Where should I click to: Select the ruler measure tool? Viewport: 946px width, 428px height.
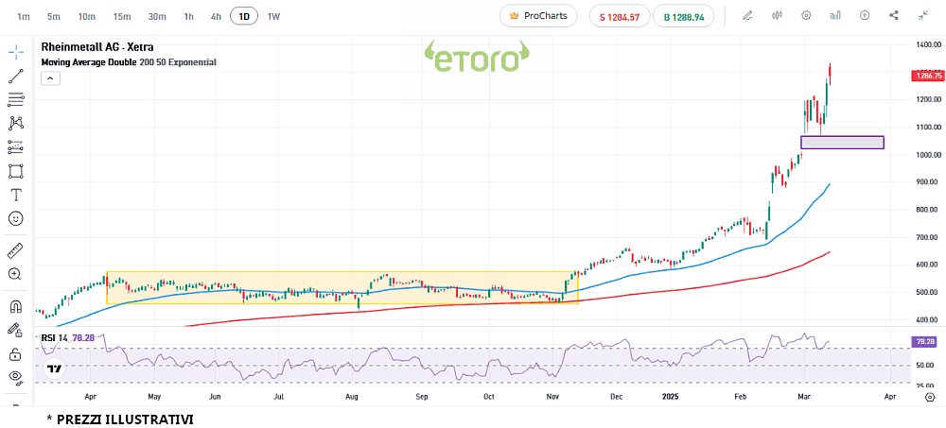[x=16, y=249]
